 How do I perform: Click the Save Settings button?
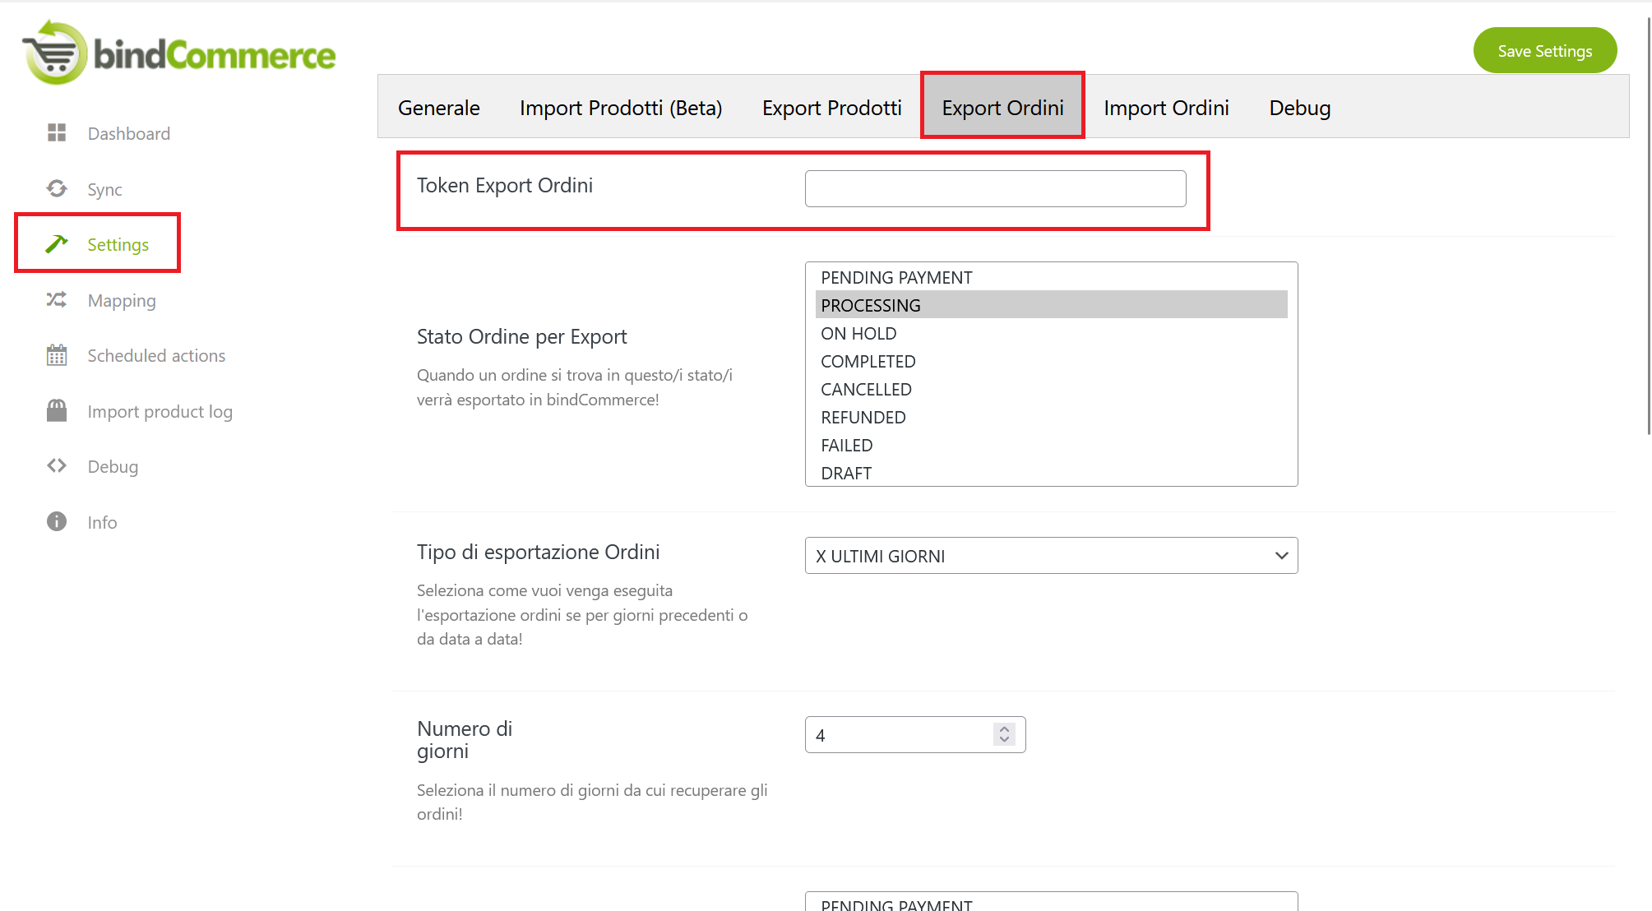tap(1544, 51)
